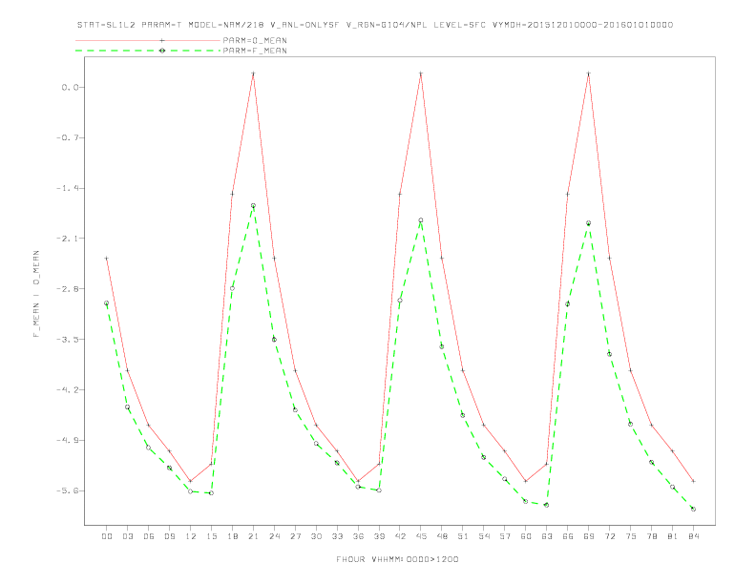The image size is (756, 584).
Task: Click the green F_MEAN peak marker at hour 69
Action: click(589, 223)
